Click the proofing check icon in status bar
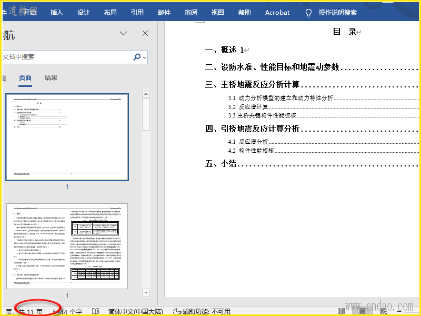421x316 pixels. 96,311
